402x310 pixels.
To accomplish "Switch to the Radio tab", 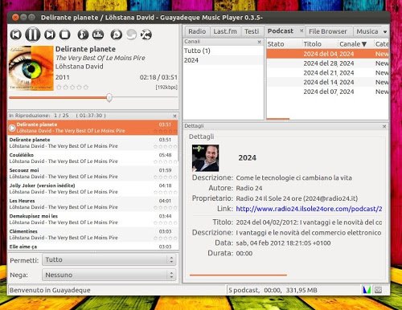I will click(x=197, y=31).
